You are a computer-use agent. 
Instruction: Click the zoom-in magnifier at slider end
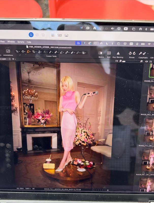tap(142, 61)
